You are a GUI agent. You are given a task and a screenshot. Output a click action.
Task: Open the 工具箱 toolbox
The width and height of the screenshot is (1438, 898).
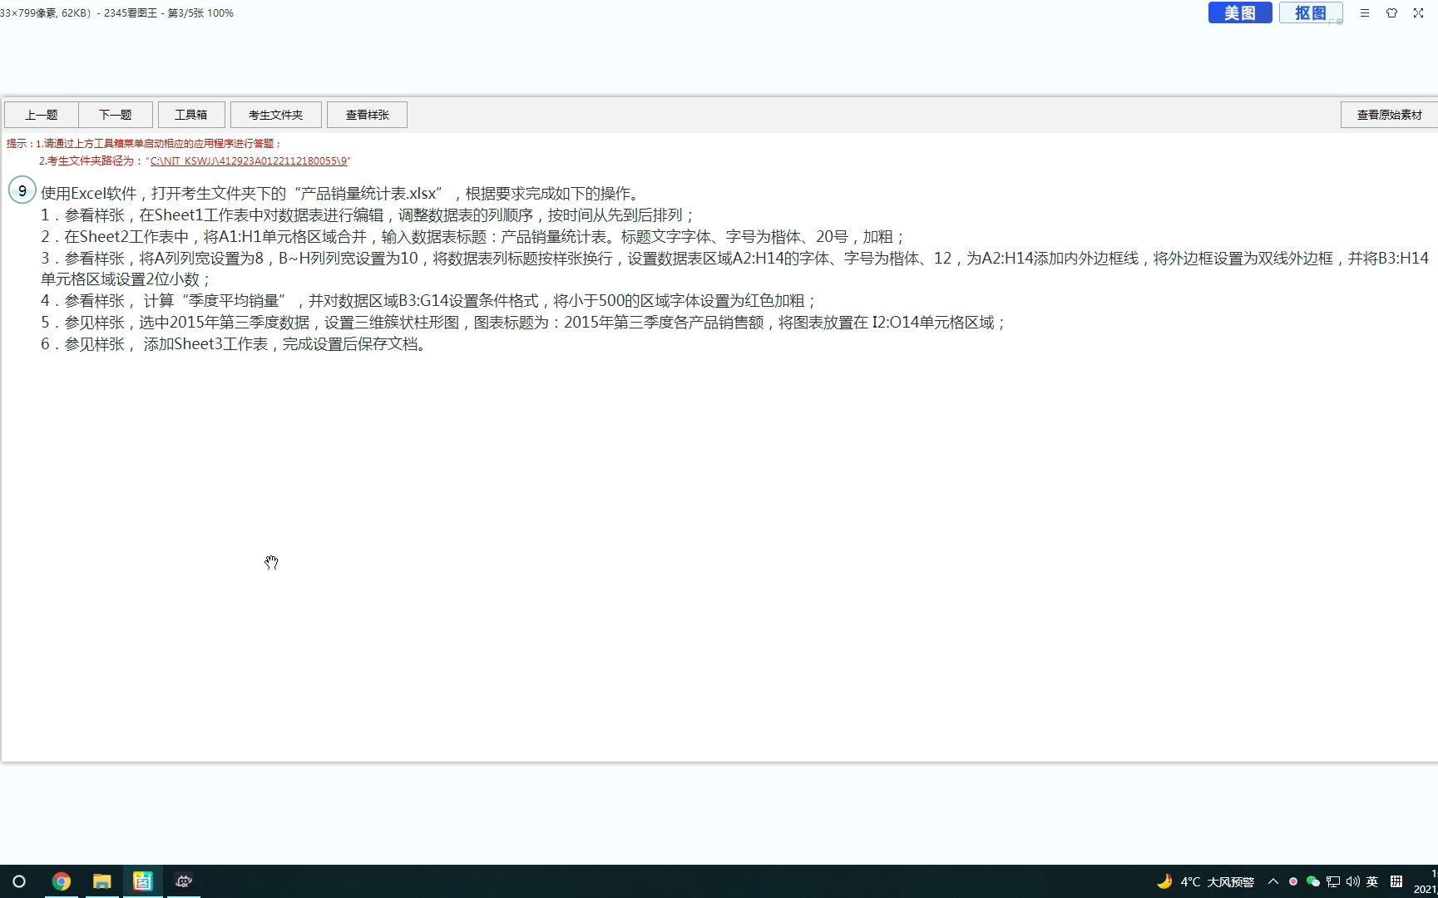(191, 115)
